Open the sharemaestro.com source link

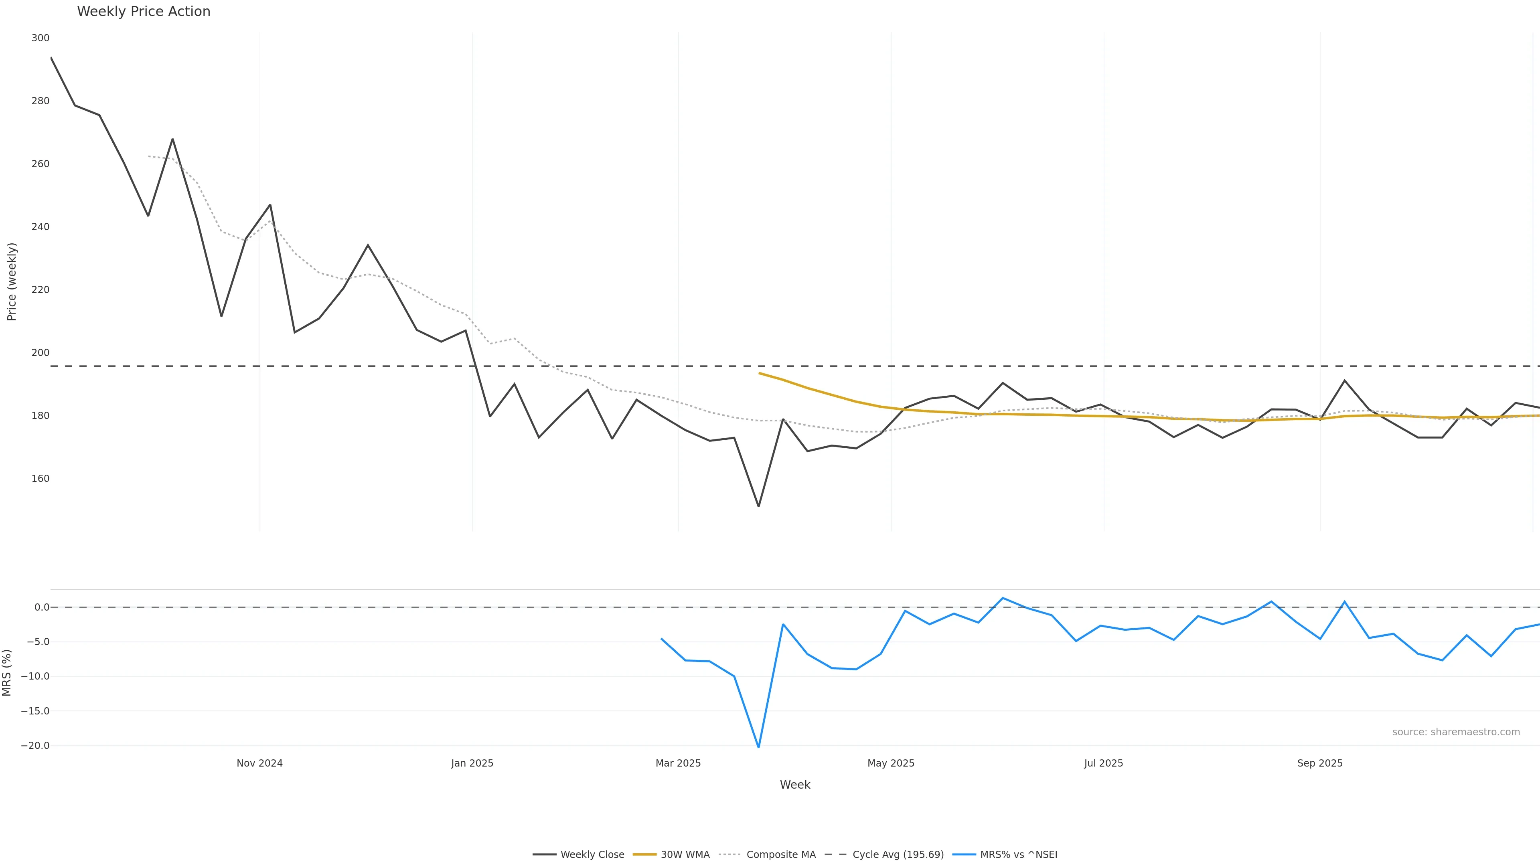pos(1456,732)
